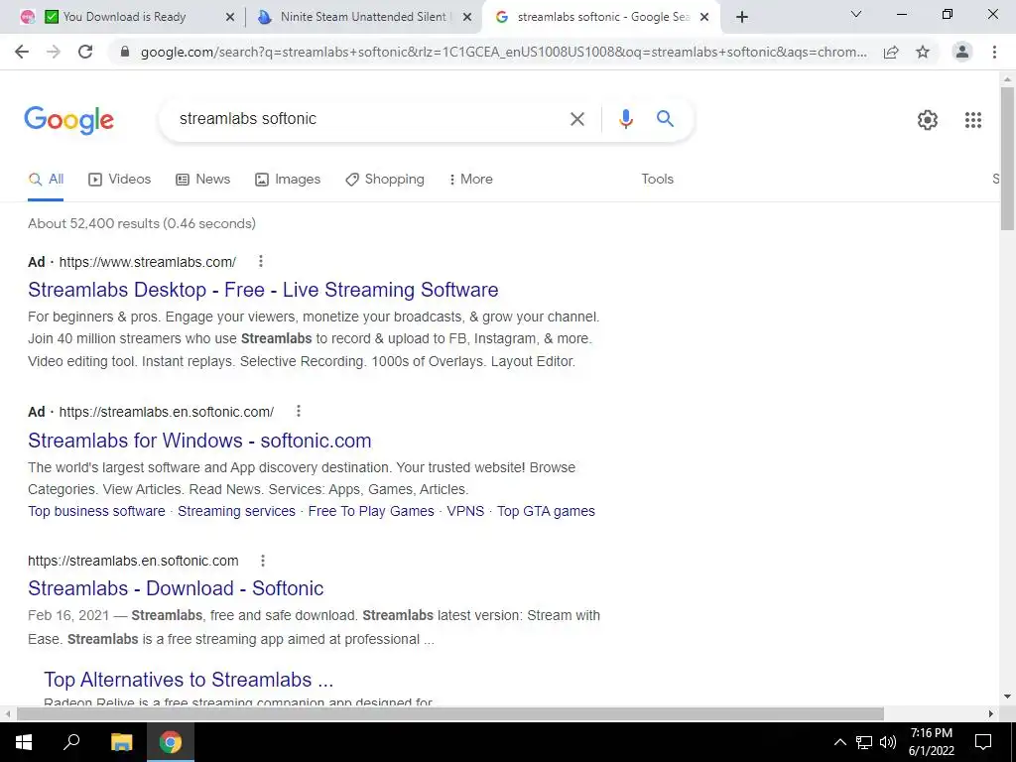The width and height of the screenshot is (1016, 762).
Task: Switch to the Images tab
Action: pos(288,179)
